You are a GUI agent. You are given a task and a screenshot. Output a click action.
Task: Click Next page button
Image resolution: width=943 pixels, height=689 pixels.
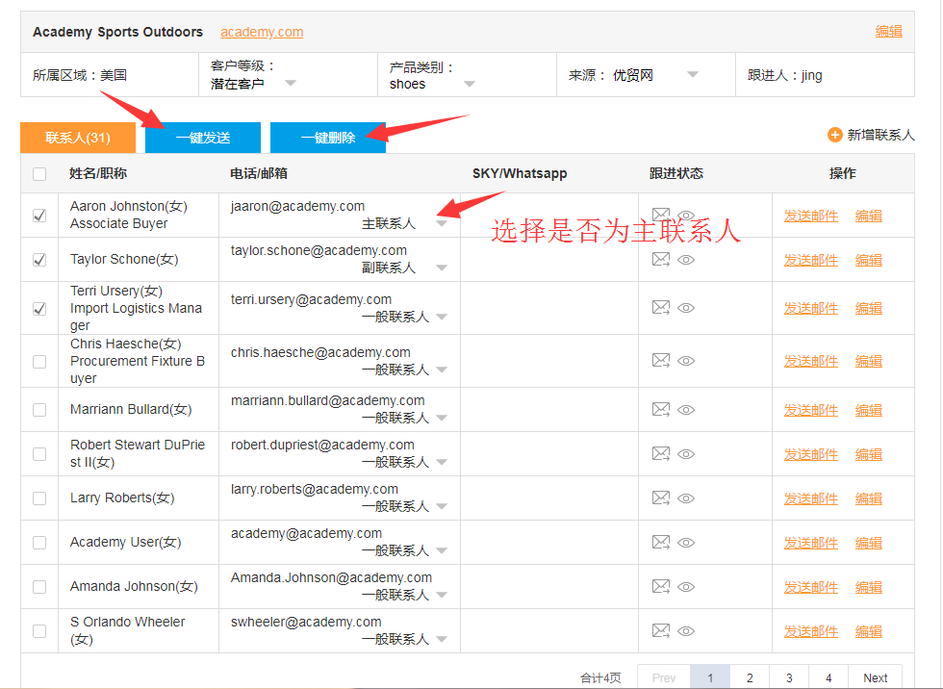(x=875, y=677)
